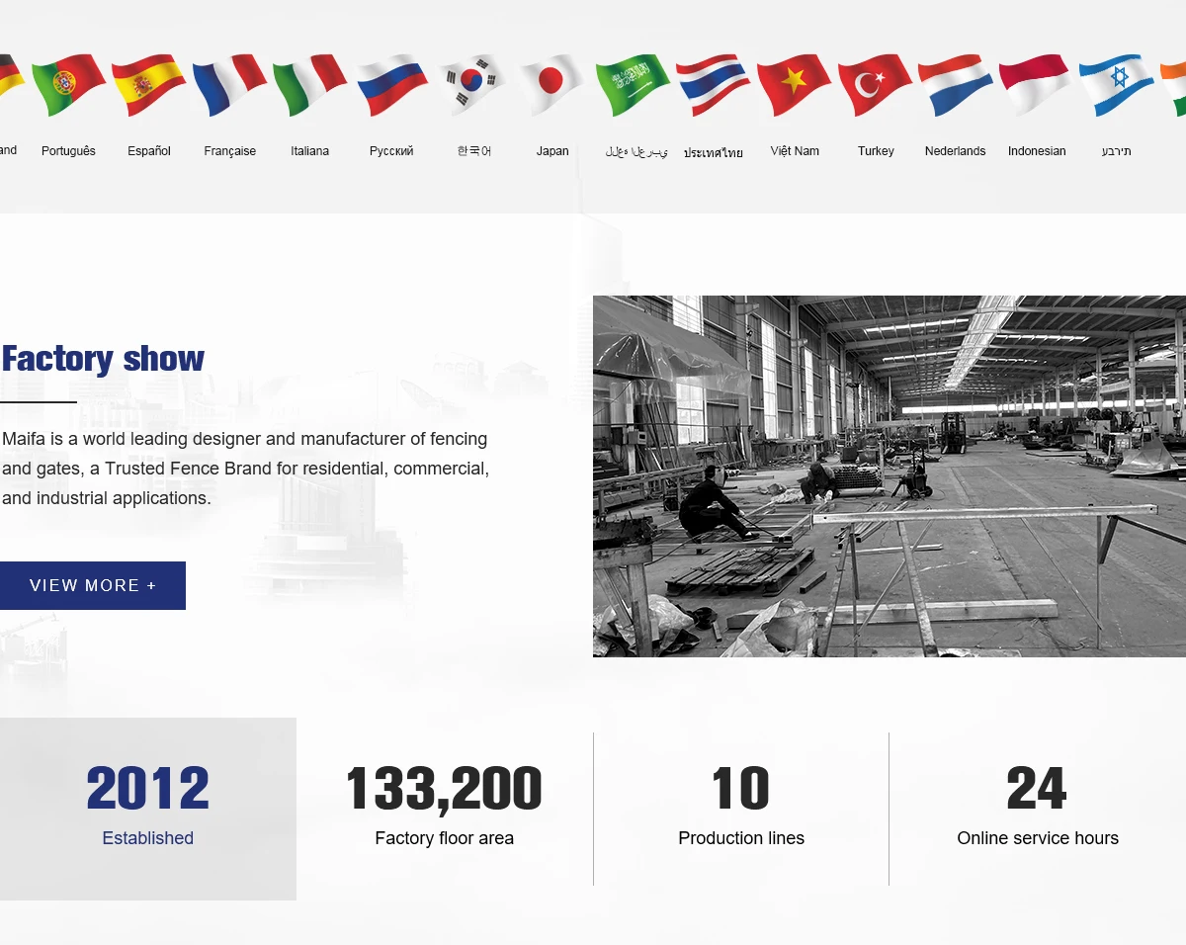Switch language to Português text link
The width and height of the screenshot is (1186, 945).
pyautogui.click(x=69, y=151)
